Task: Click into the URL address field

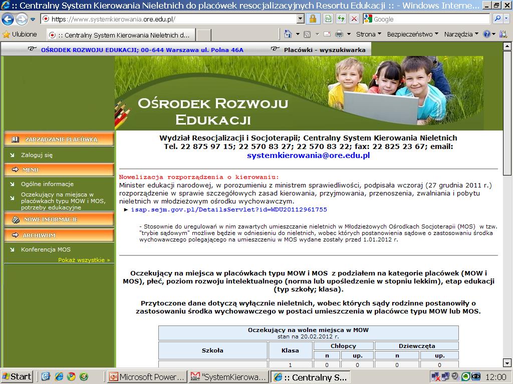Action: [x=169, y=19]
